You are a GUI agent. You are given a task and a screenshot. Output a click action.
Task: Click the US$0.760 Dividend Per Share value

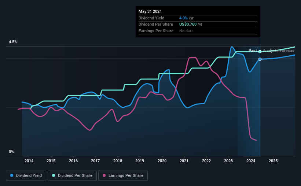(188, 25)
